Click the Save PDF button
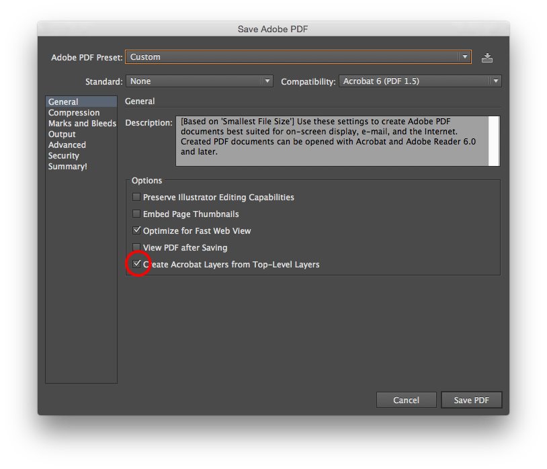Image resolution: width=547 pixels, height=469 pixels. click(x=471, y=400)
